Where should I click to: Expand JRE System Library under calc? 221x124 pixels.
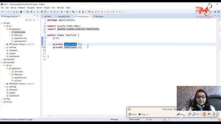4,44
